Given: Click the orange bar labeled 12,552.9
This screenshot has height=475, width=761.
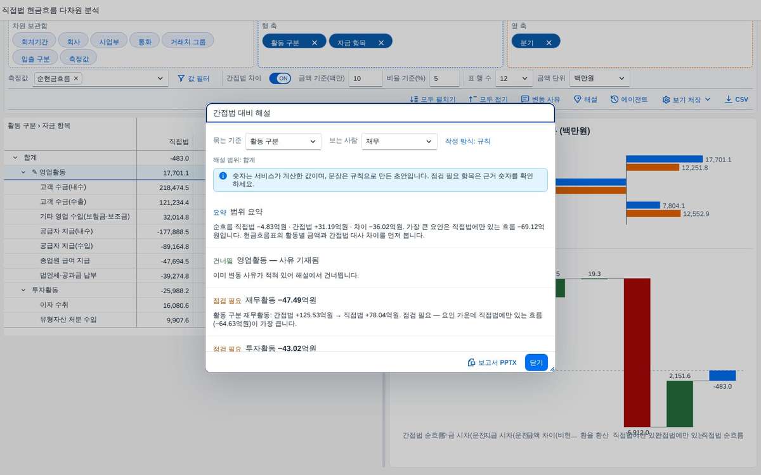Looking at the screenshot, I should pos(653,213).
